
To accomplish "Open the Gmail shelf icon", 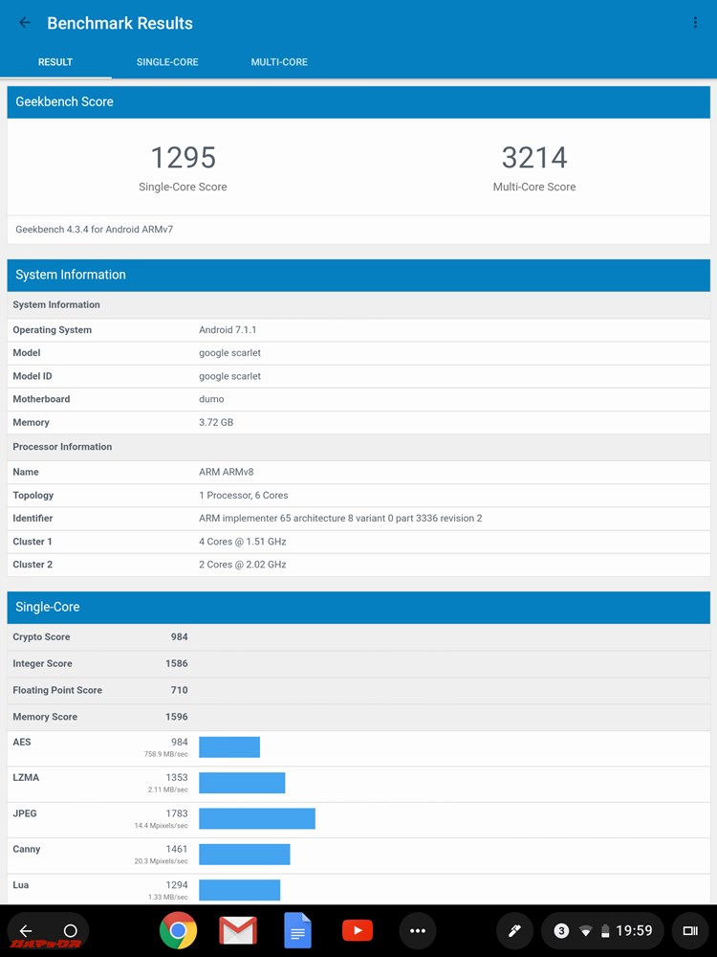I will [238, 930].
